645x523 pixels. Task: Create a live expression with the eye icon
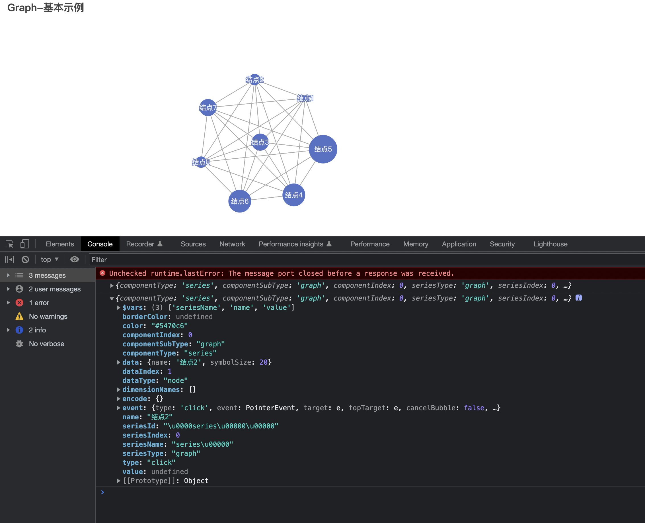click(74, 260)
